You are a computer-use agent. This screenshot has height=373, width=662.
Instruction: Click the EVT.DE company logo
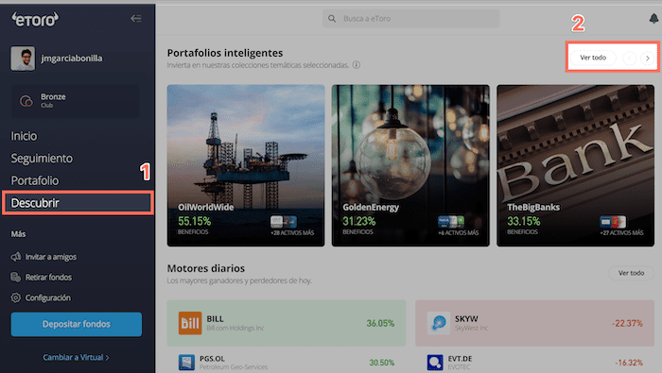(435, 363)
